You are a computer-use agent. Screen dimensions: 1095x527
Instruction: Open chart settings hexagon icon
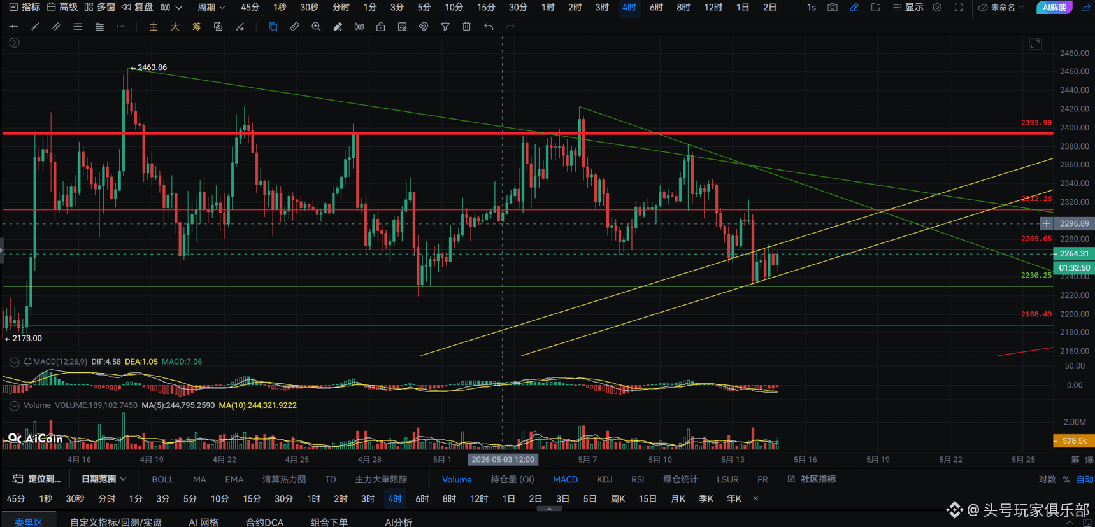[x=937, y=8]
